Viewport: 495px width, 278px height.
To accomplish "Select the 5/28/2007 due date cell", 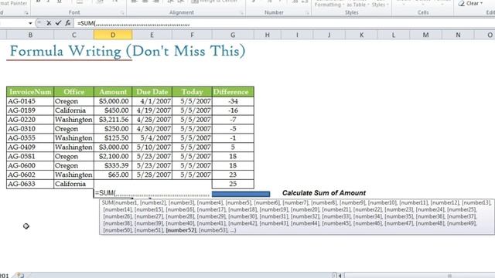I will click(152, 175).
